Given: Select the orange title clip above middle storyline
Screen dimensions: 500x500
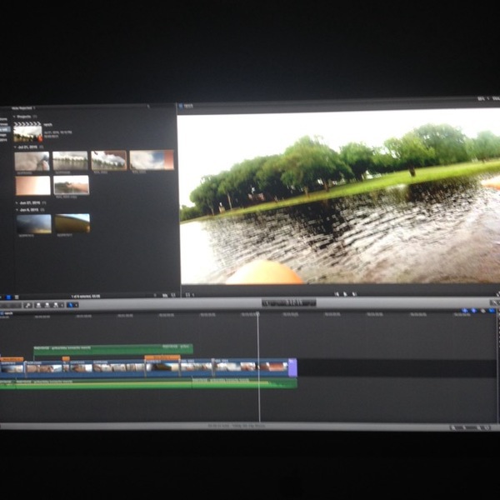Looking at the screenshot, I should point(162,357).
